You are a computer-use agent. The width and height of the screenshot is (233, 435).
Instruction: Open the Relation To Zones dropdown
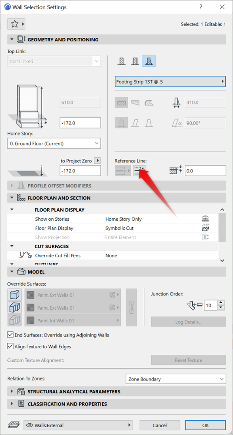(176, 379)
